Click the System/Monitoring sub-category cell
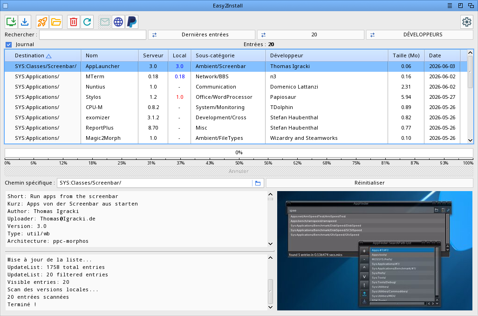Image resolution: width=478 pixels, height=316 pixels. (x=220, y=107)
